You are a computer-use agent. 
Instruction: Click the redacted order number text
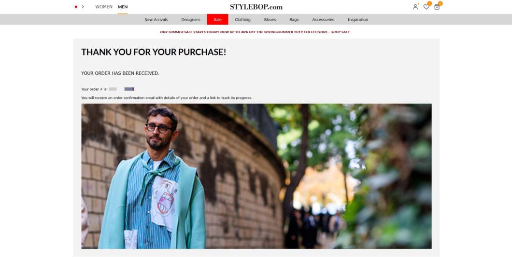[121, 89]
